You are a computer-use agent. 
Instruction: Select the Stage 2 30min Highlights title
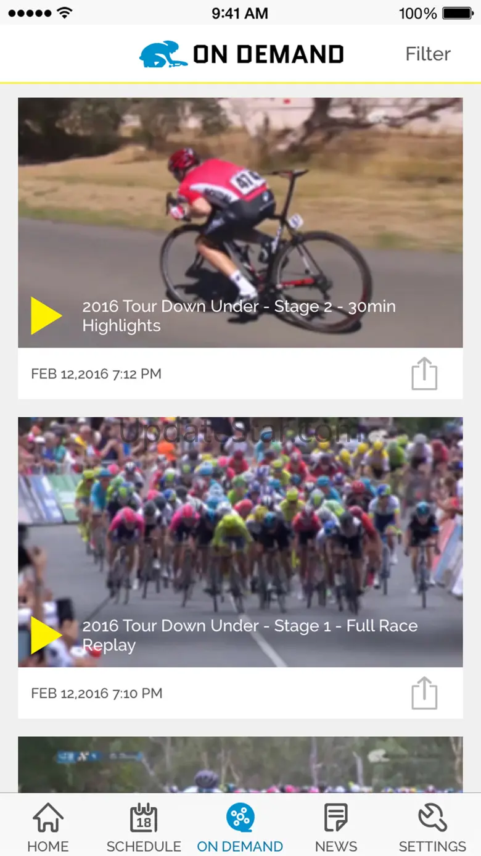[x=239, y=316]
